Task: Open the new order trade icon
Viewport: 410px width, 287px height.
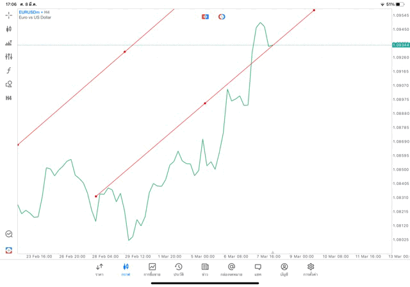Action: (9, 43)
